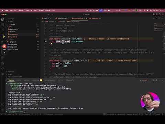The image size is (165, 124).
Task: Click the 'struct Extrinsic is never constructed' warning
Action: (x=115, y=61)
